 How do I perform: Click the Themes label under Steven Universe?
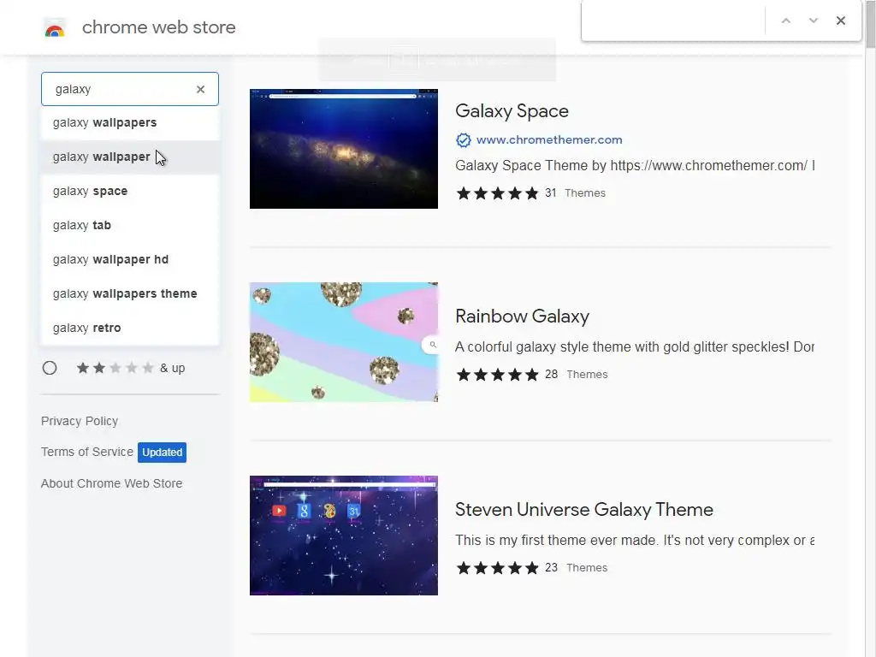coord(587,568)
